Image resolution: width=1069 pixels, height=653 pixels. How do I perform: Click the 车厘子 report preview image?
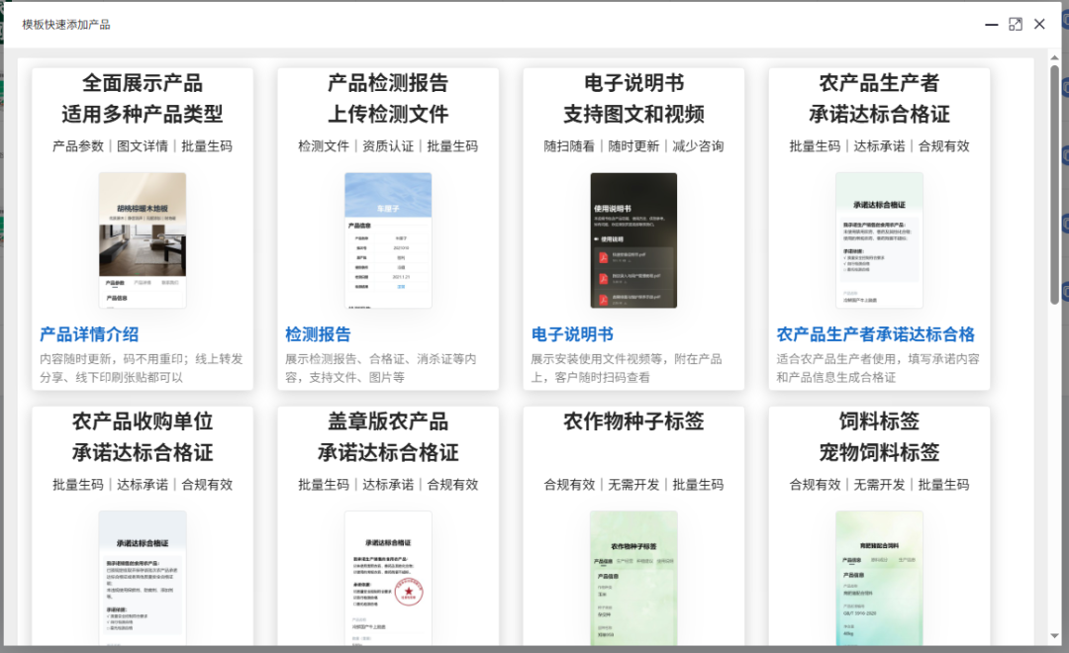pos(387,237)
